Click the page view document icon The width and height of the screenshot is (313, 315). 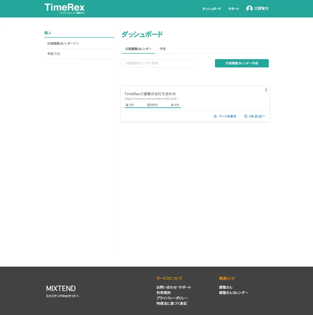pyautogui.click(x=215, y=116)
